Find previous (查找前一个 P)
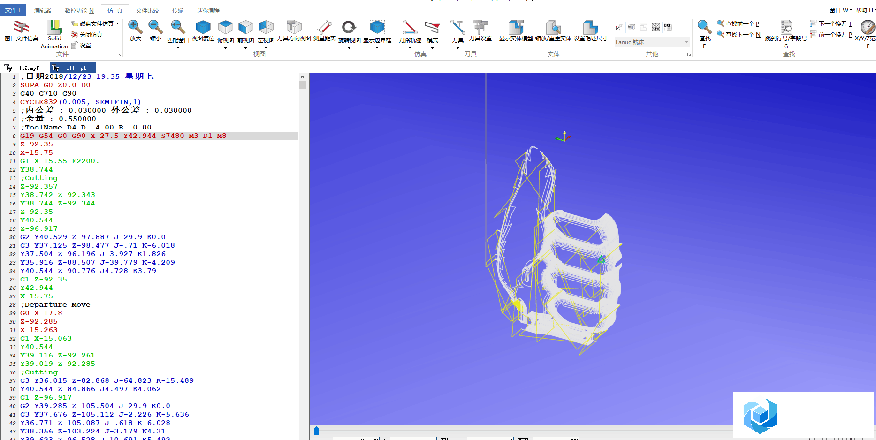The width and height of the screenshot is (876, 440). tap(738, 23)
